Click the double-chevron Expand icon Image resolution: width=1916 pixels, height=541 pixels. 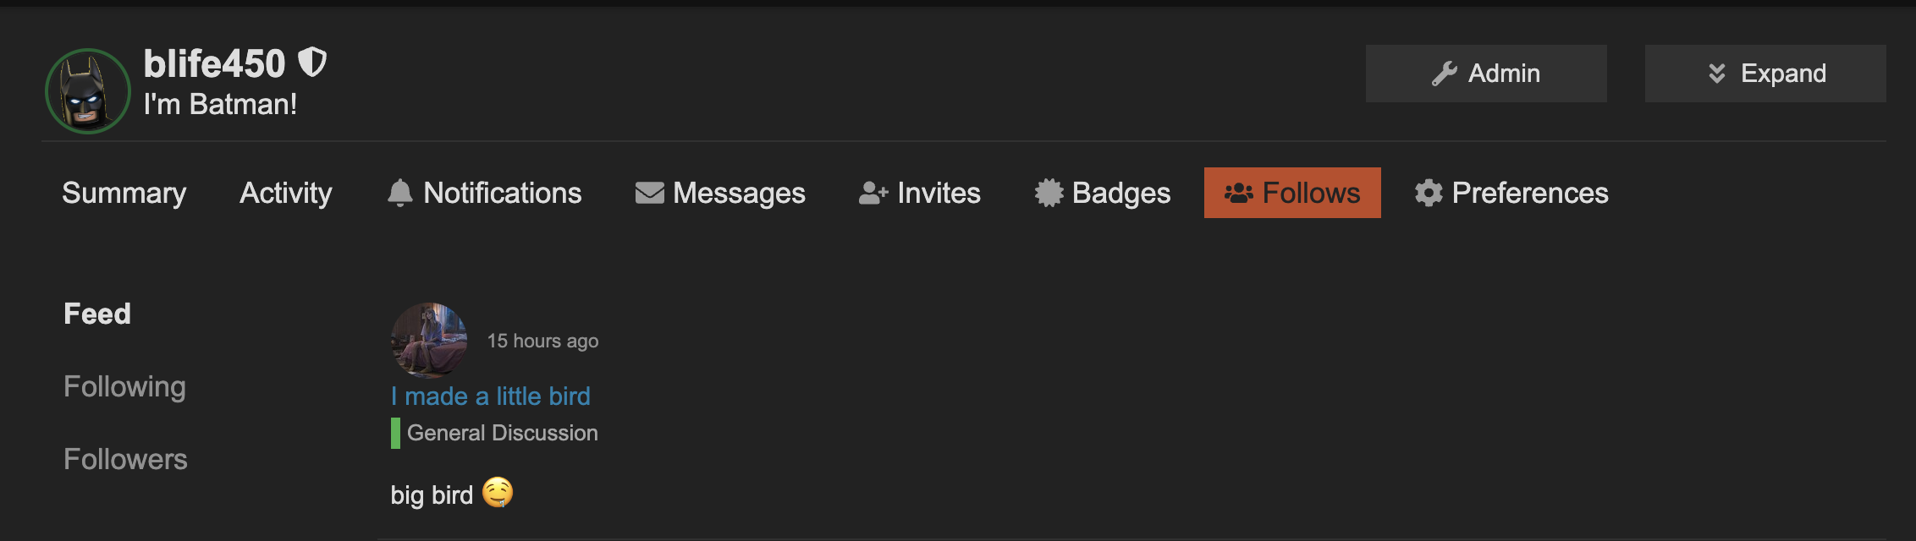[x=1716, y=74]
